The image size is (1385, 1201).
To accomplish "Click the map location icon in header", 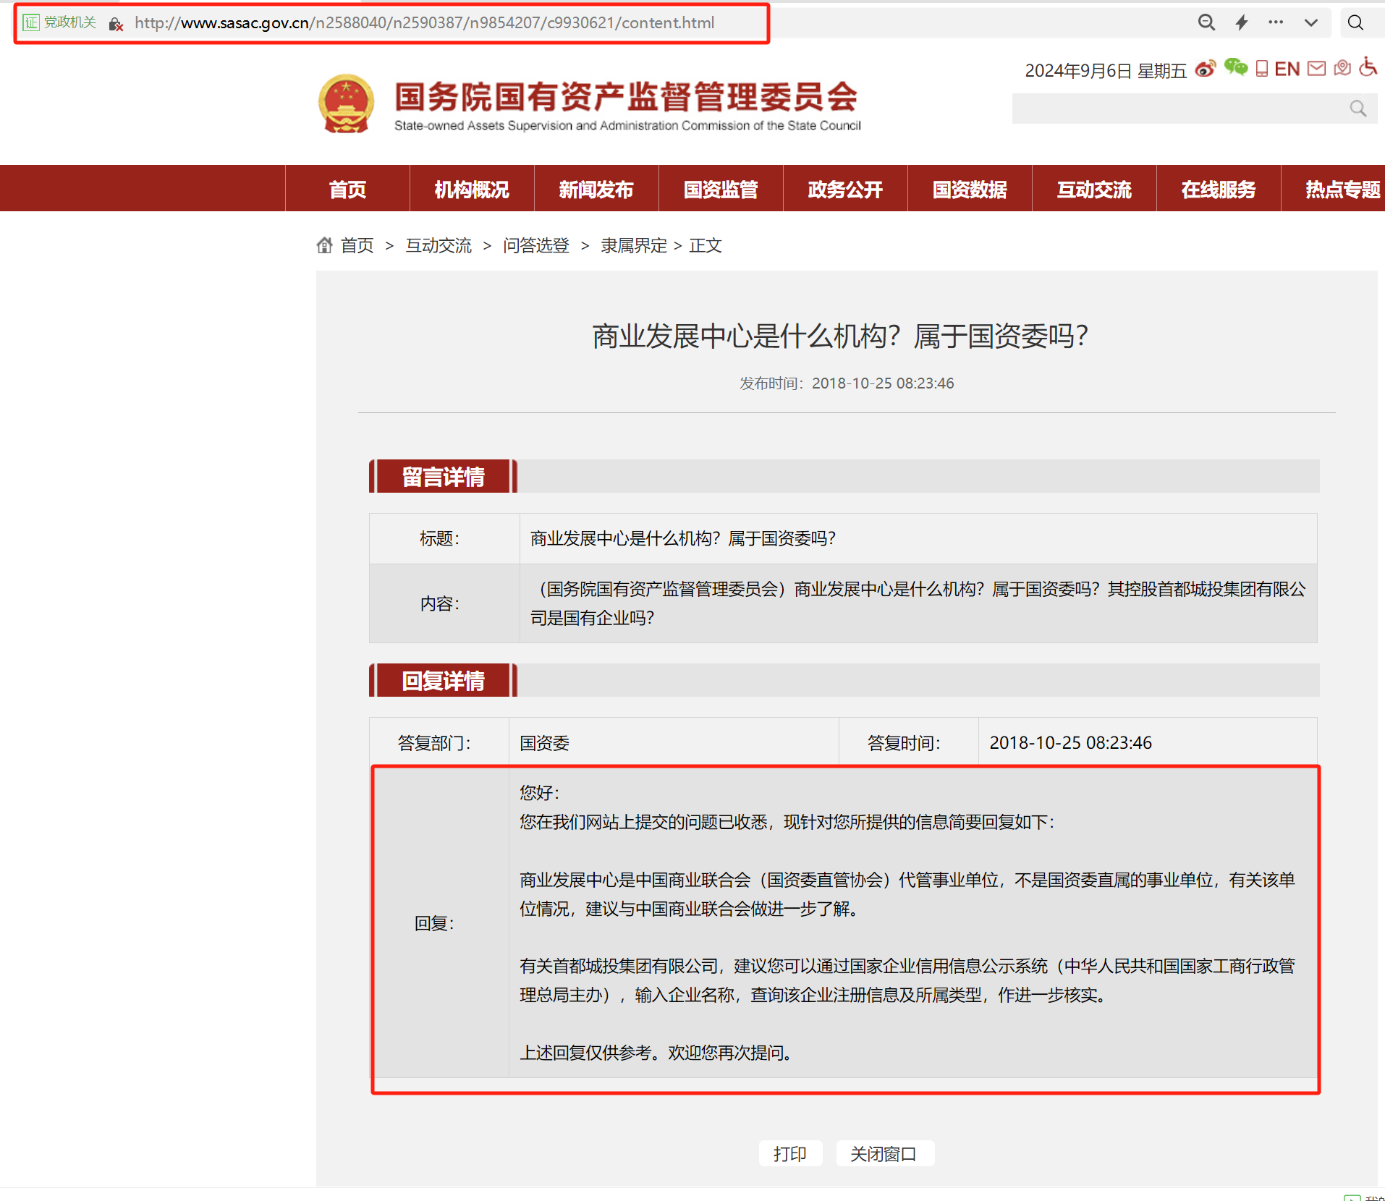I will pyautogui.click(x=1342, y=69).
